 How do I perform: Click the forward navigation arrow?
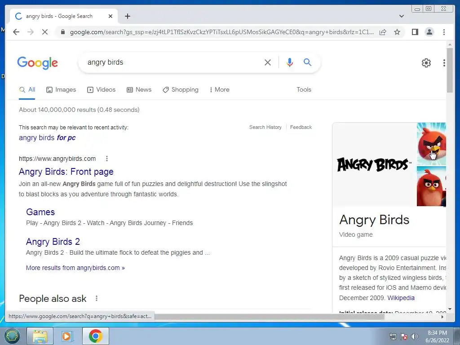31,32
